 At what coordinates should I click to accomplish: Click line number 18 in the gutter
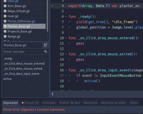coord(62,81)
